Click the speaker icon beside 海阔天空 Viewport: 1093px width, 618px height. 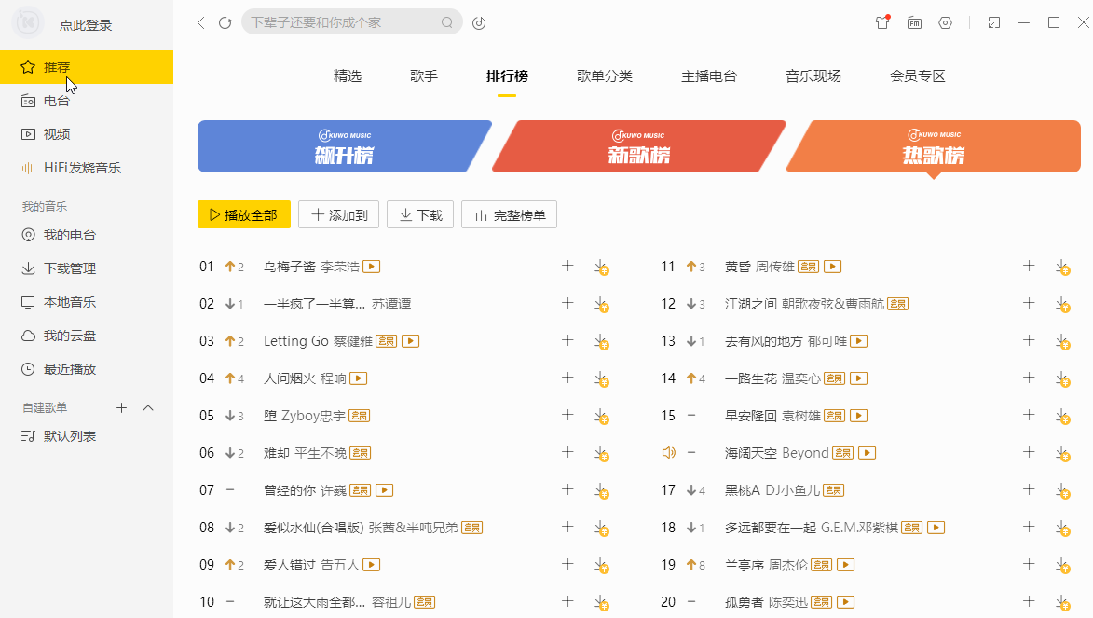click(668, 452)
